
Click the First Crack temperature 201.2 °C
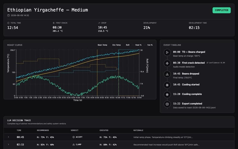pos(58,31)
